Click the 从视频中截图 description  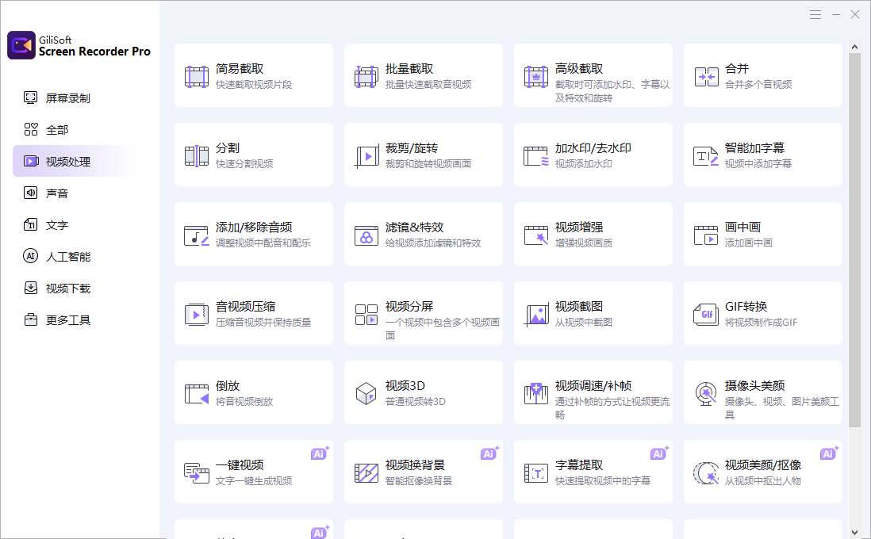point(584,323)
